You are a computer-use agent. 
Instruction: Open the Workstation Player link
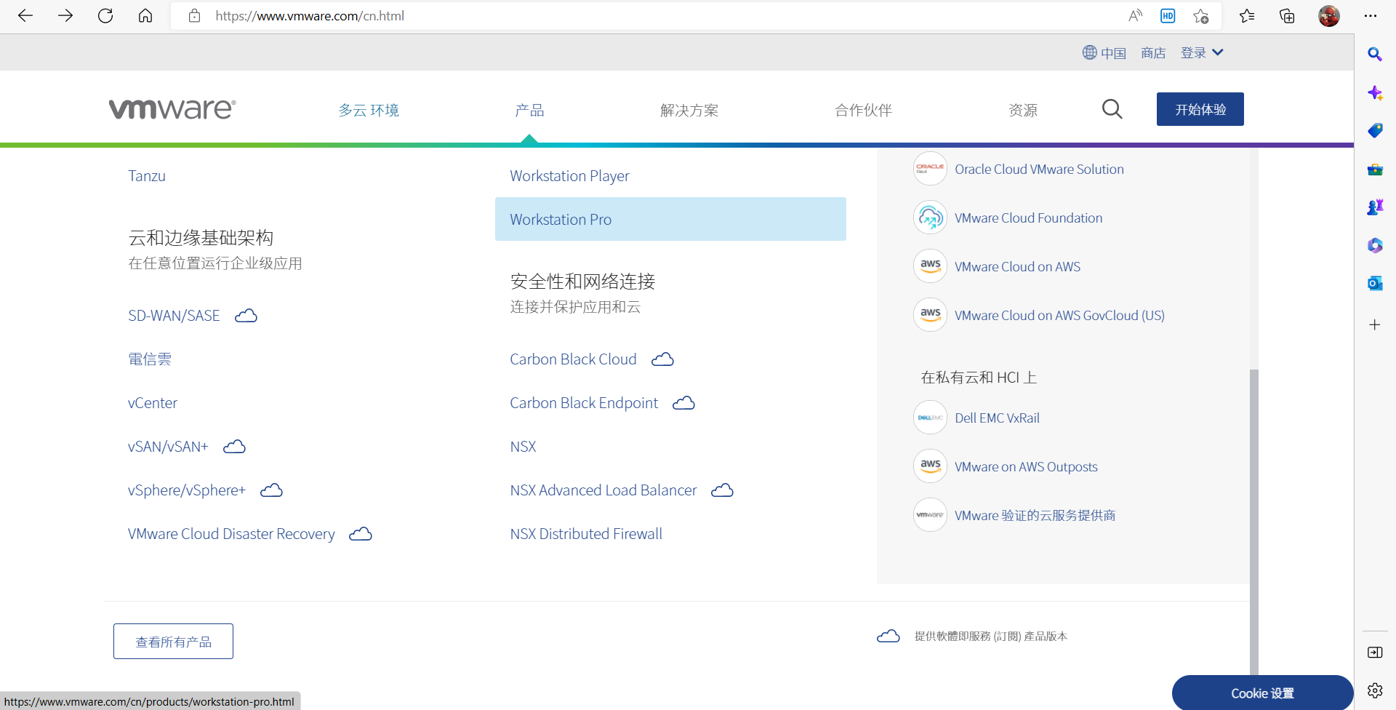(x=569, y=176)
